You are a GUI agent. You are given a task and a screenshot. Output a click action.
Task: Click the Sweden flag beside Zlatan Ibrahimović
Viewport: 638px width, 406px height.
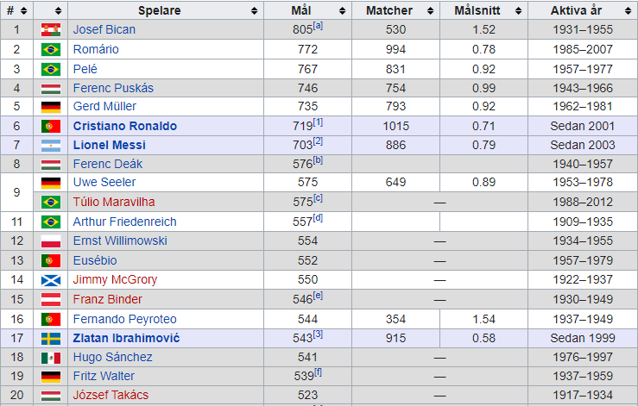(x=51, y=338)
